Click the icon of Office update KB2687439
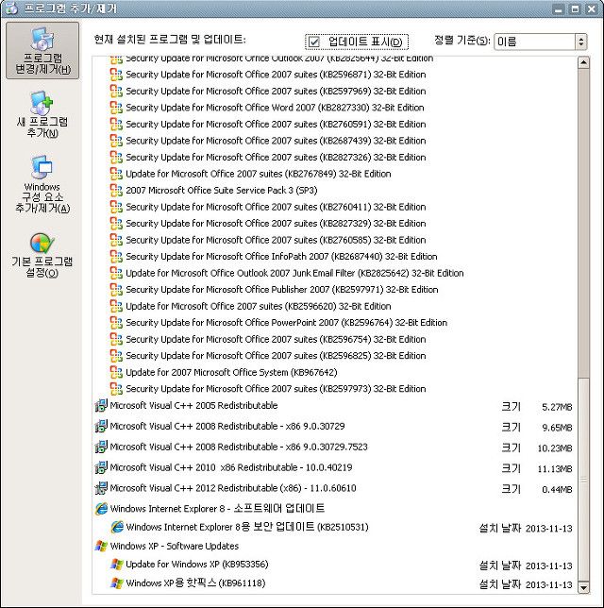This screenshot has width=604, height=608. [x=116, y=141]
